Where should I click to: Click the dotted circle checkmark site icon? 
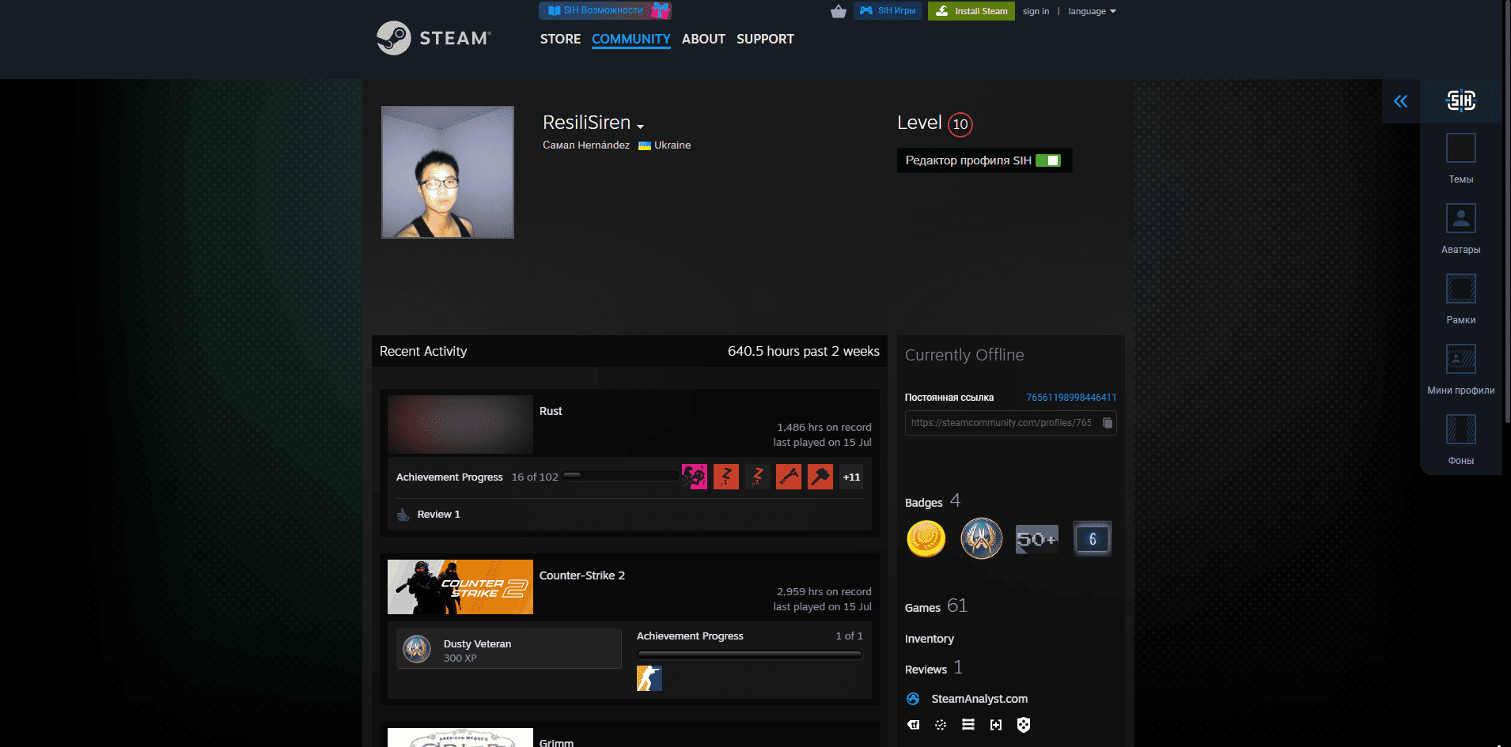(x=941, y=725)
